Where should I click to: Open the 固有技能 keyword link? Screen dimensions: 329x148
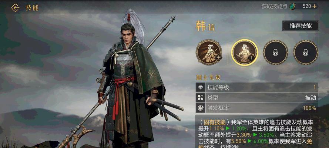pyautogui.click(x=215, y=122)
